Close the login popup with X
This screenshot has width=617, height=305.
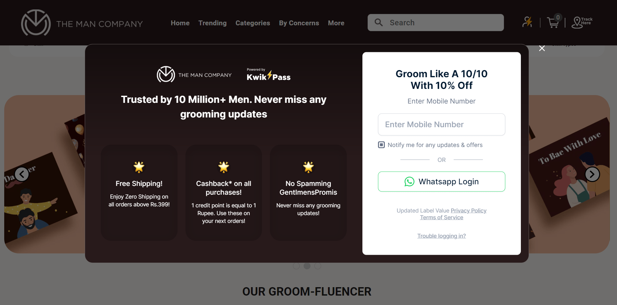(542, 48)
